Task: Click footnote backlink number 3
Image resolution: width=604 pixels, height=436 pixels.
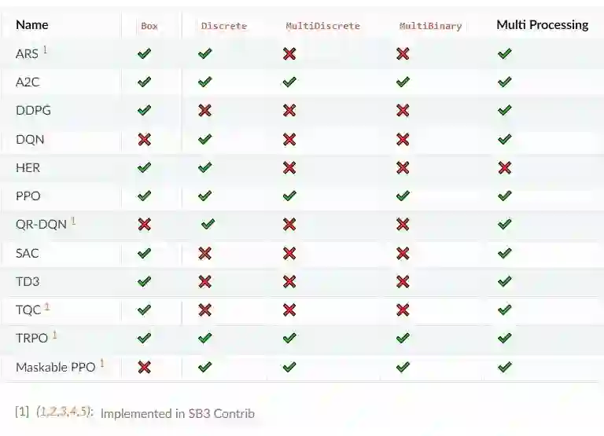Action: pos(64,412)
